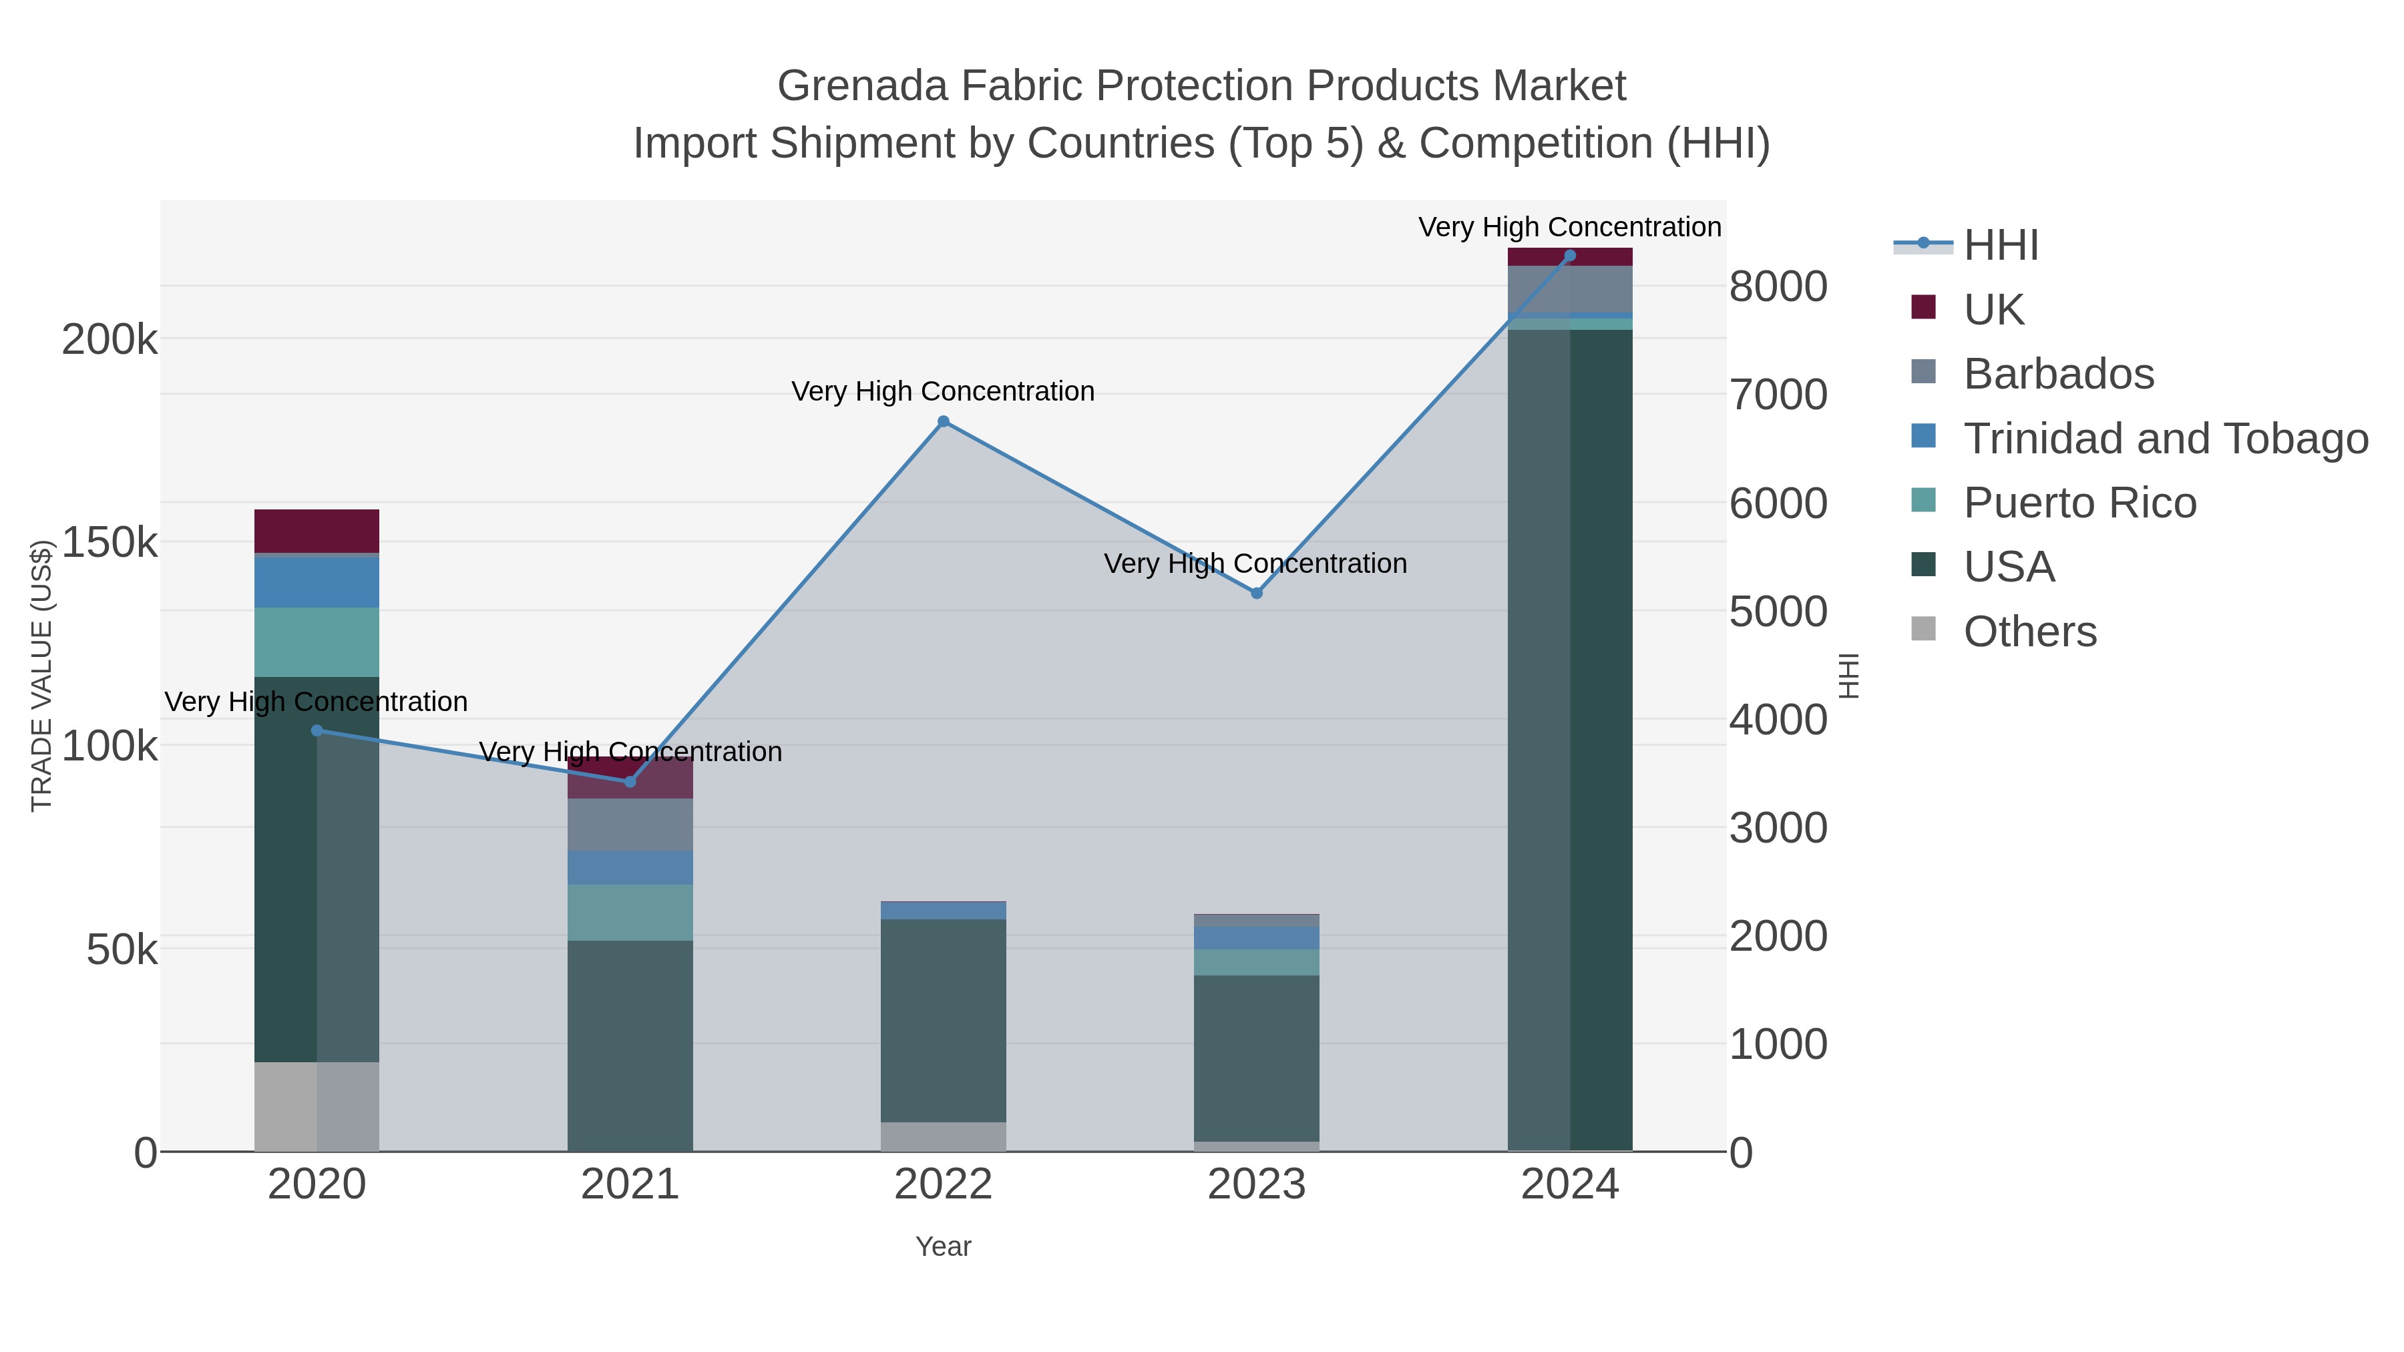This screenshot has width=2404, height=1352.
Task: Click the Trinidad and Tobago segment in 2021
Action: 630,868
